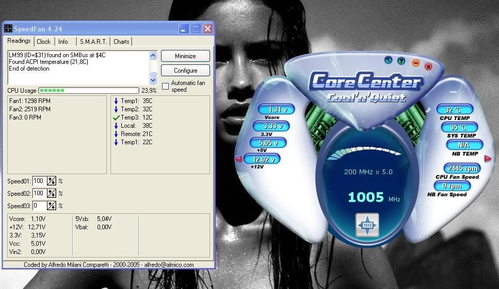Screen dimensions: 499x289
Task: Open the Info tab
Action: pos(63,42)
